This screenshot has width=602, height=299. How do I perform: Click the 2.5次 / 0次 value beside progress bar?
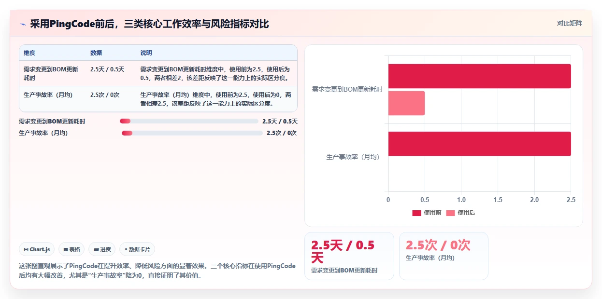282,133
